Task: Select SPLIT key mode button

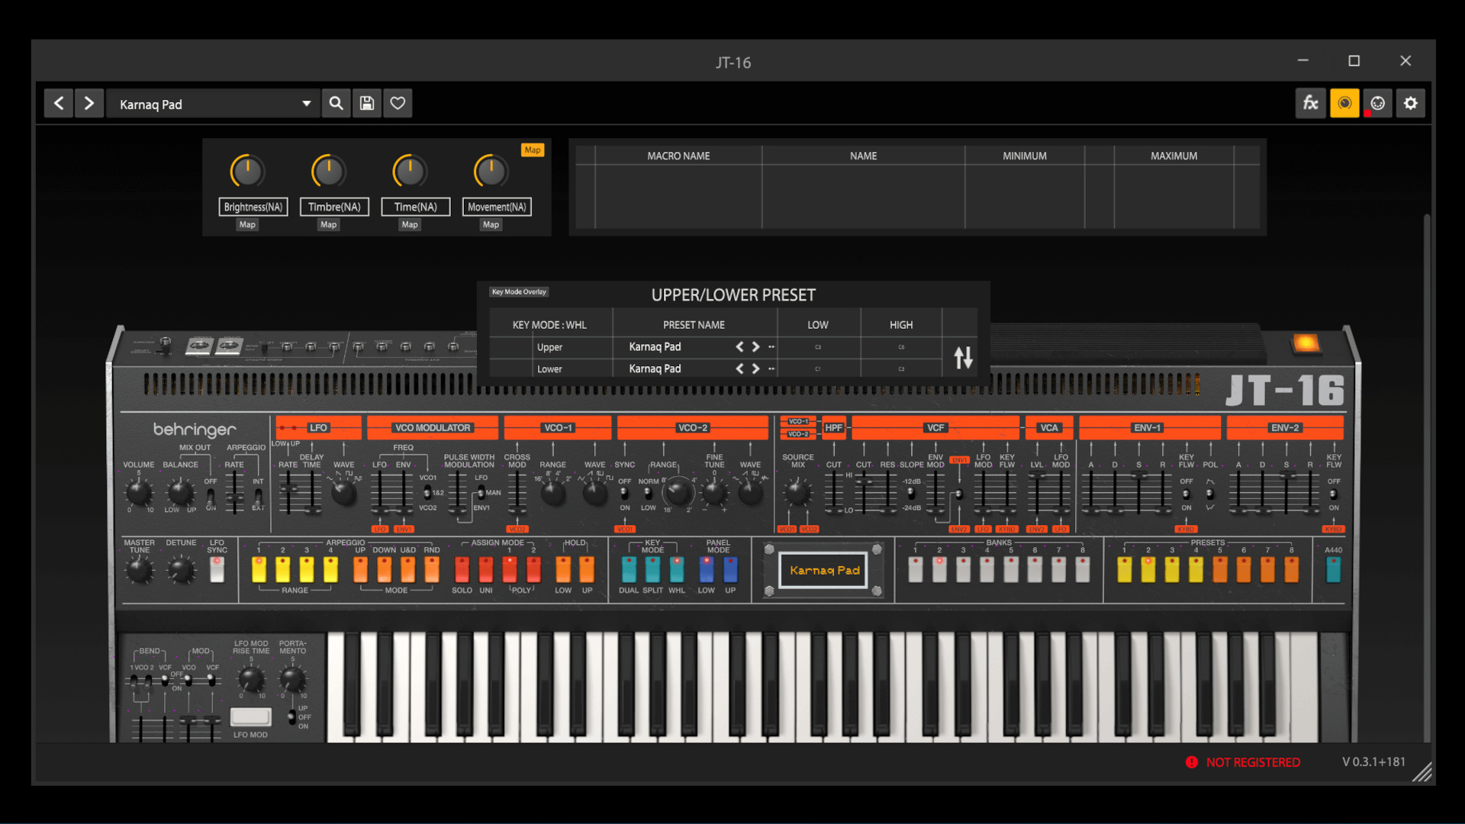Action: point(652,569)
